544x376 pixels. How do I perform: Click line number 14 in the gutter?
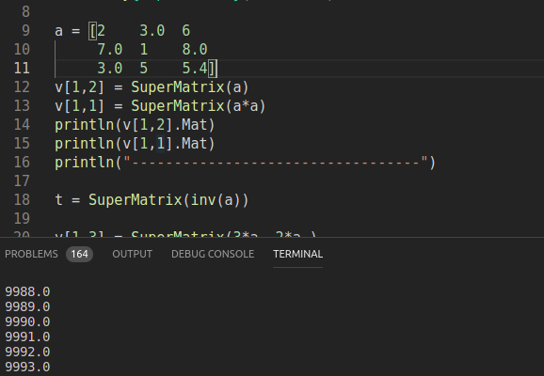tap(22, 125)
